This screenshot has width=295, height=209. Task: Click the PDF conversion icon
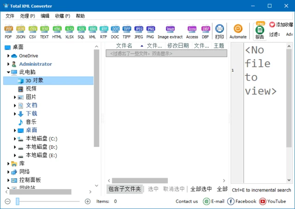click(x=8, y=31)
